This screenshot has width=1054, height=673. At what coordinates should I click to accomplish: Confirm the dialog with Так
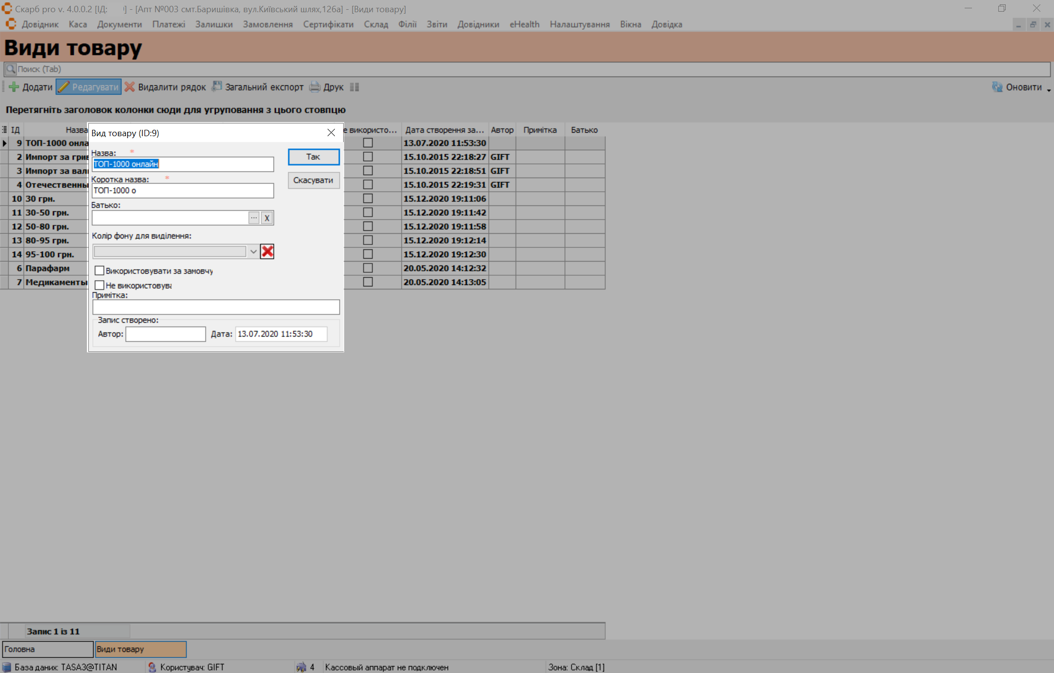coord(313,157)
